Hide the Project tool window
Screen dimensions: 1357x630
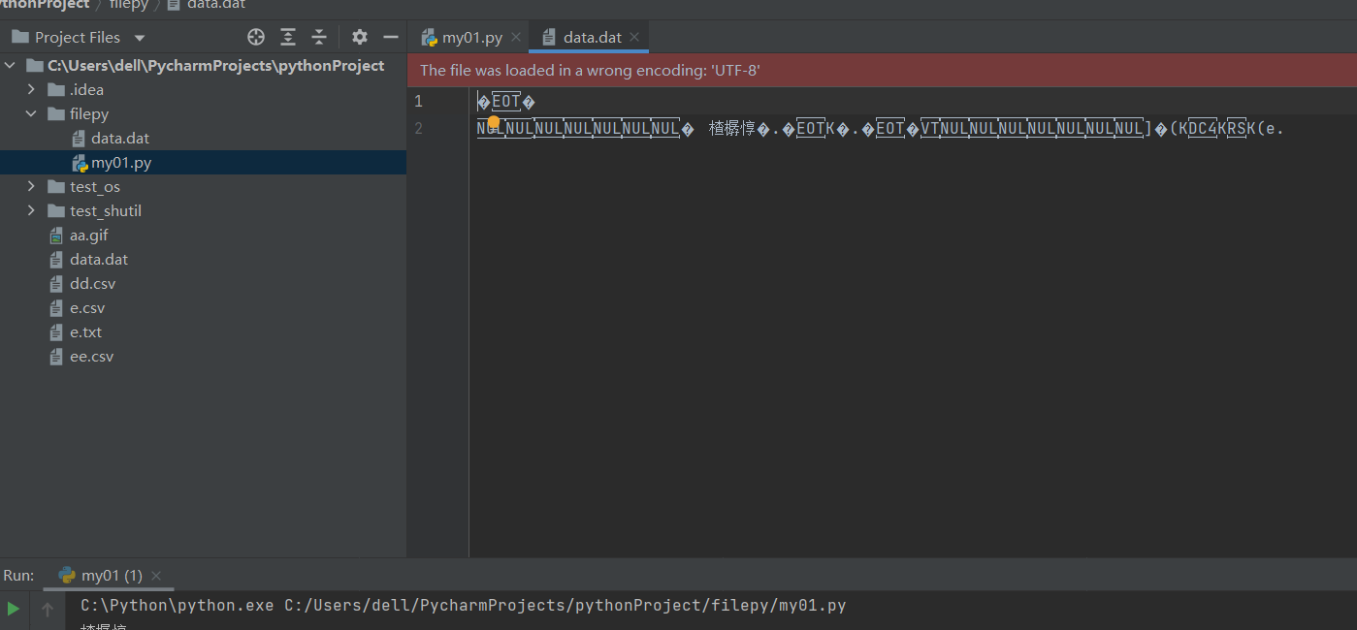(391, 37)
